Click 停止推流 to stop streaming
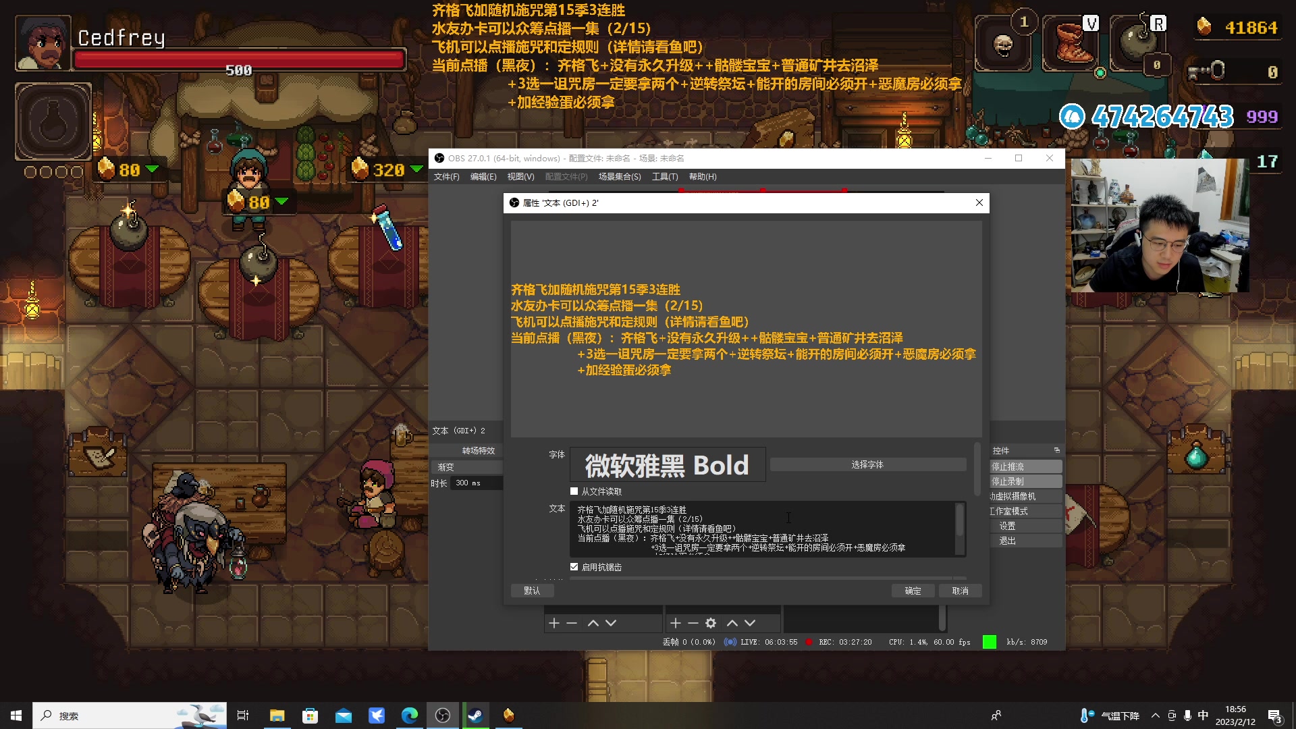This screenshot has width=1296, height=729. (1025, 467)
